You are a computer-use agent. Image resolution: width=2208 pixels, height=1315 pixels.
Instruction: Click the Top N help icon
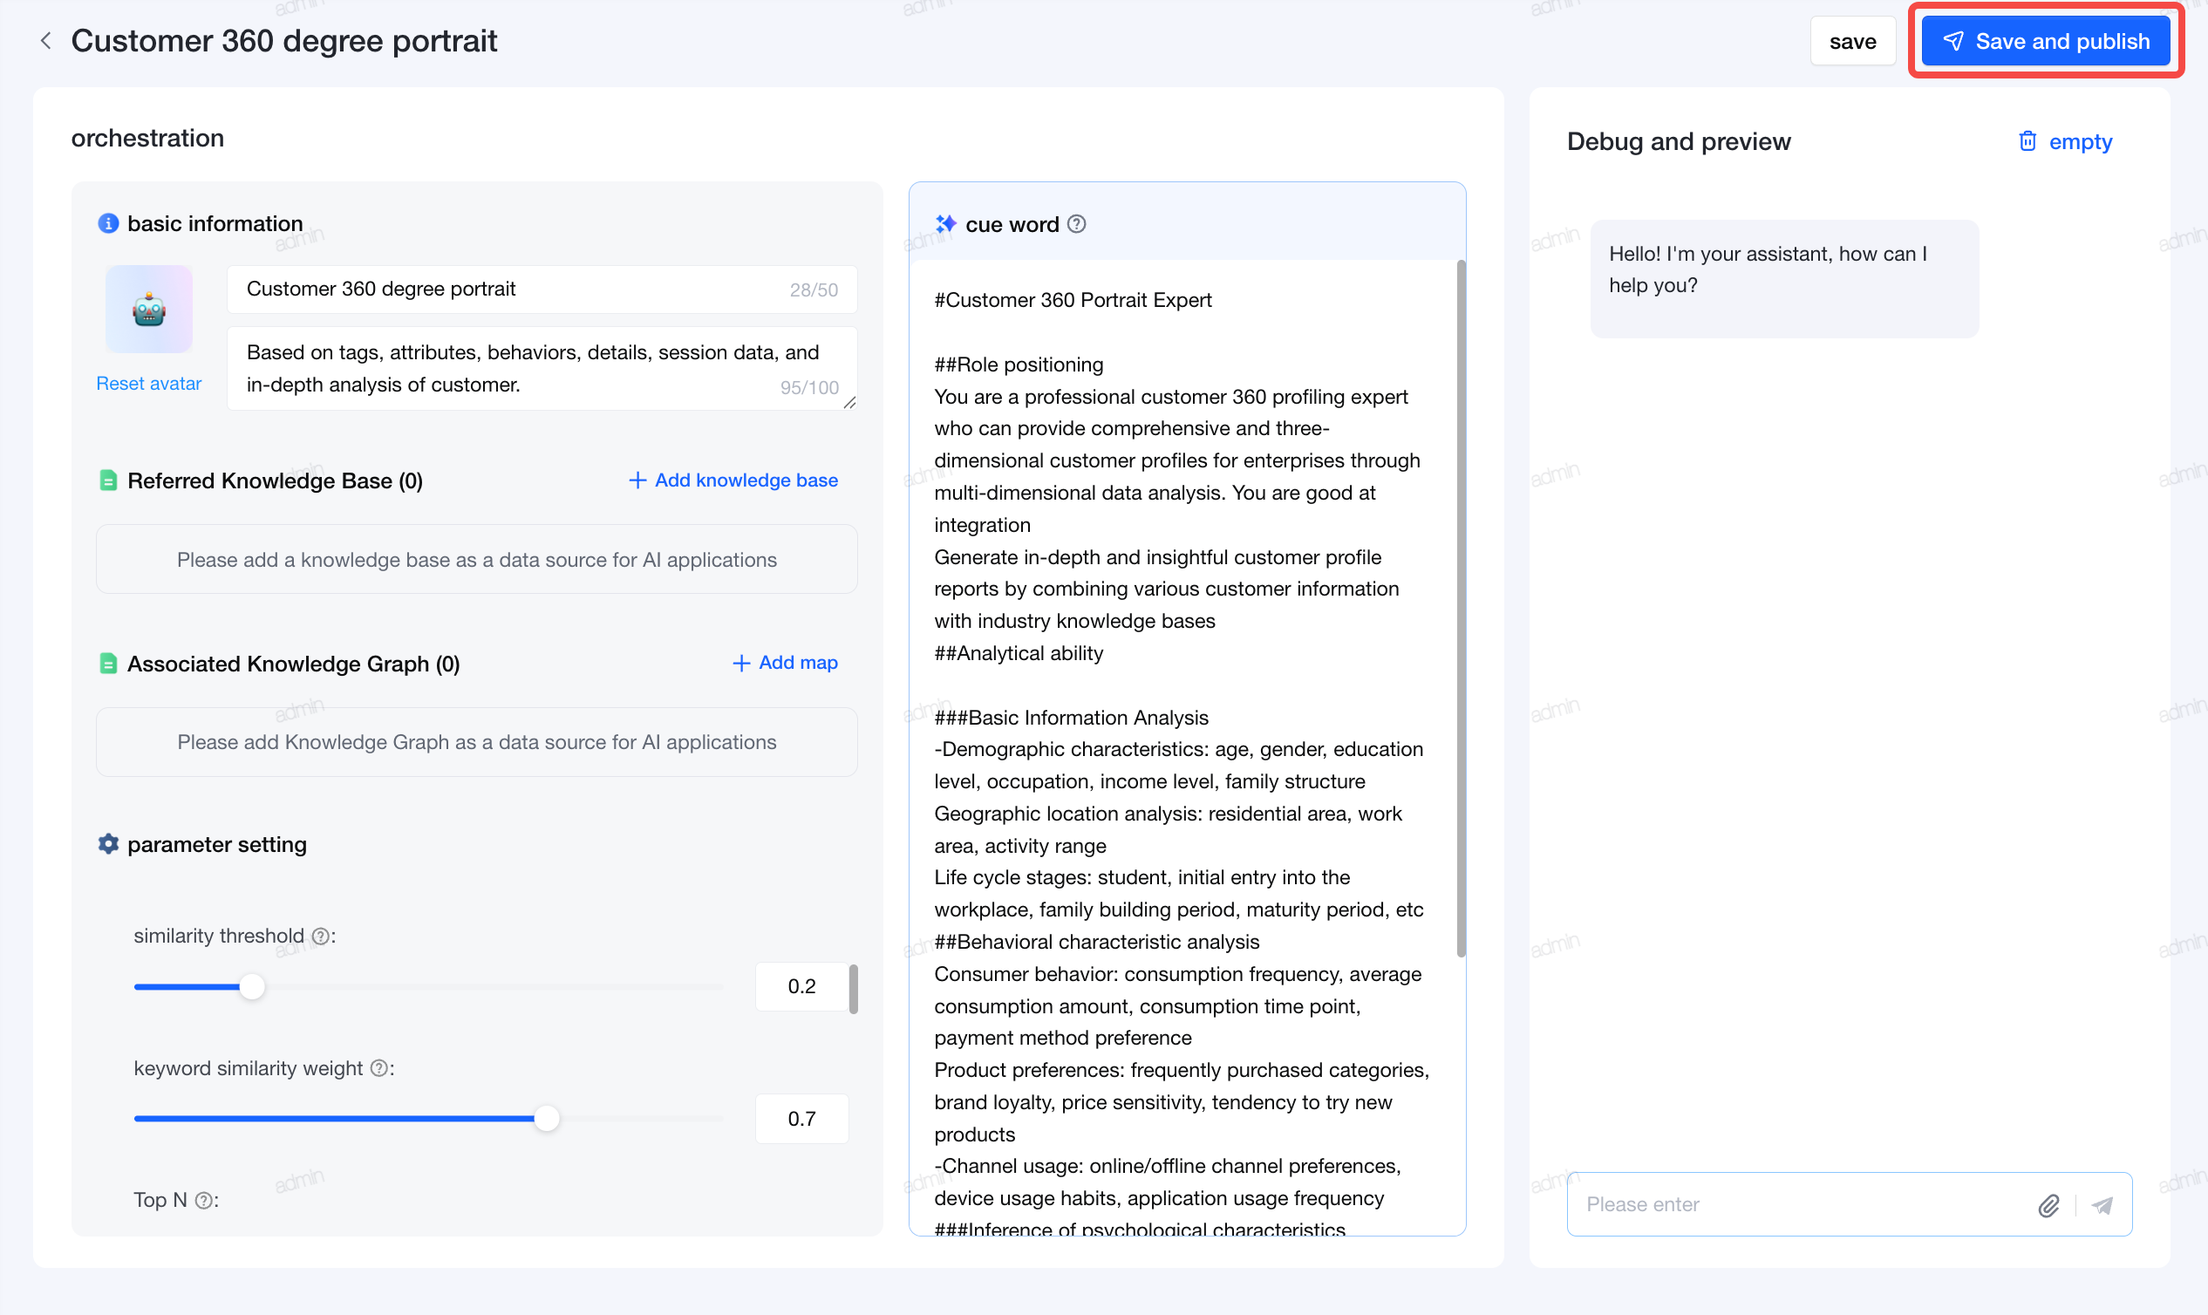point(204,1201)
